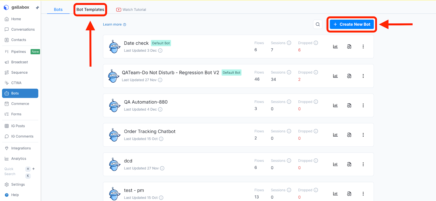Screen dimensions: 436x201
Task: Click the Date check robot avatar
Action: coord(114,47)
